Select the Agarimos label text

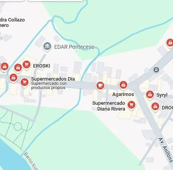click(x=123, y=94)
